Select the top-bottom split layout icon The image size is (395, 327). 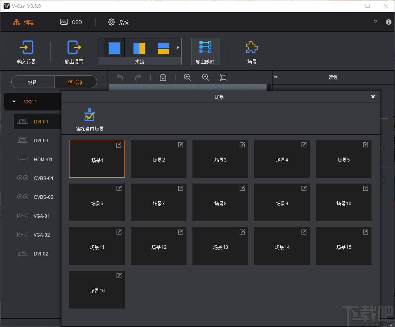click(x=163, y=48)
